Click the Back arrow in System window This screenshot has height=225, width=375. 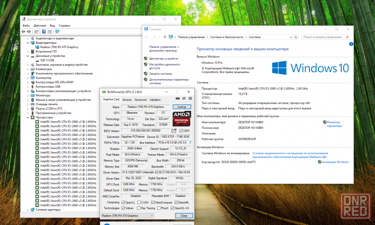point(147,37)
